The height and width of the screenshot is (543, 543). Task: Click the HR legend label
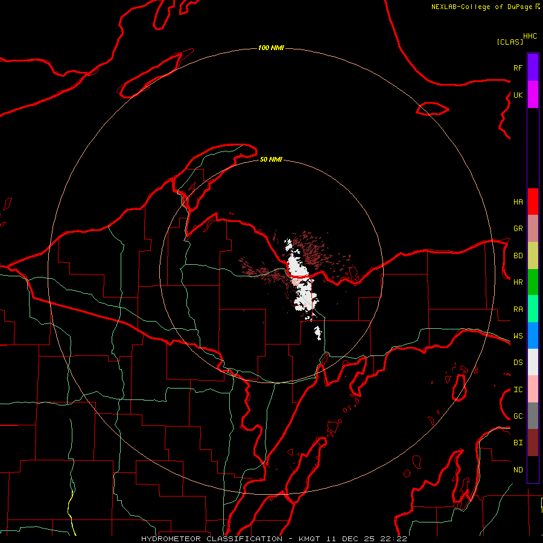point(518,282)
